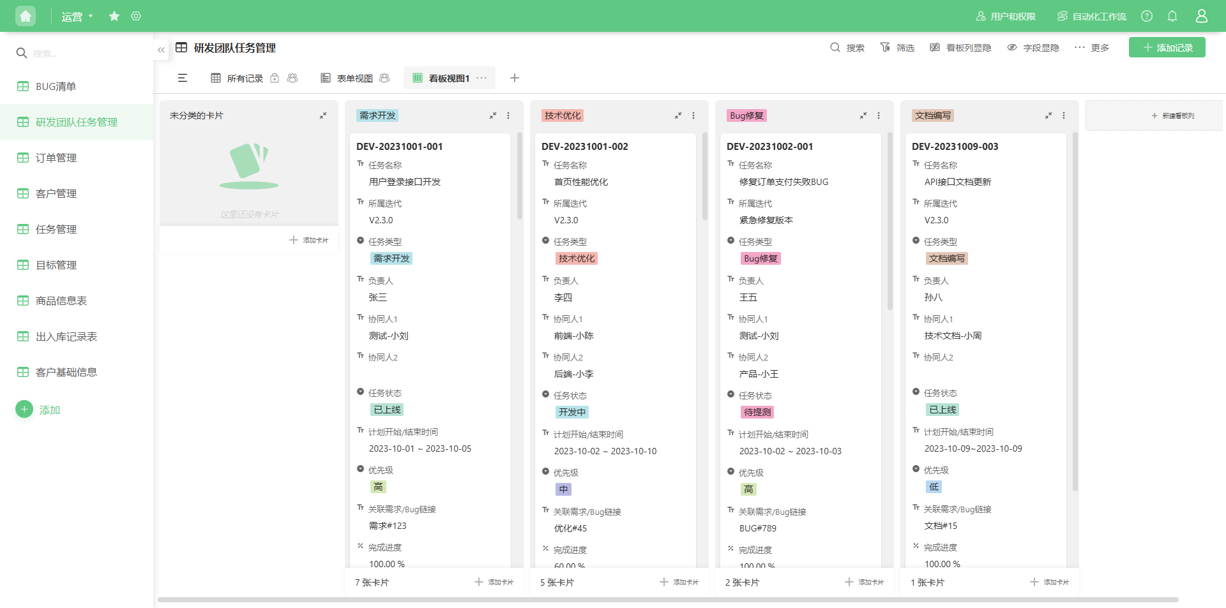1226x608 pixels.
Task: Open the view list hamburger icon
Action: [x=183, y=78]
